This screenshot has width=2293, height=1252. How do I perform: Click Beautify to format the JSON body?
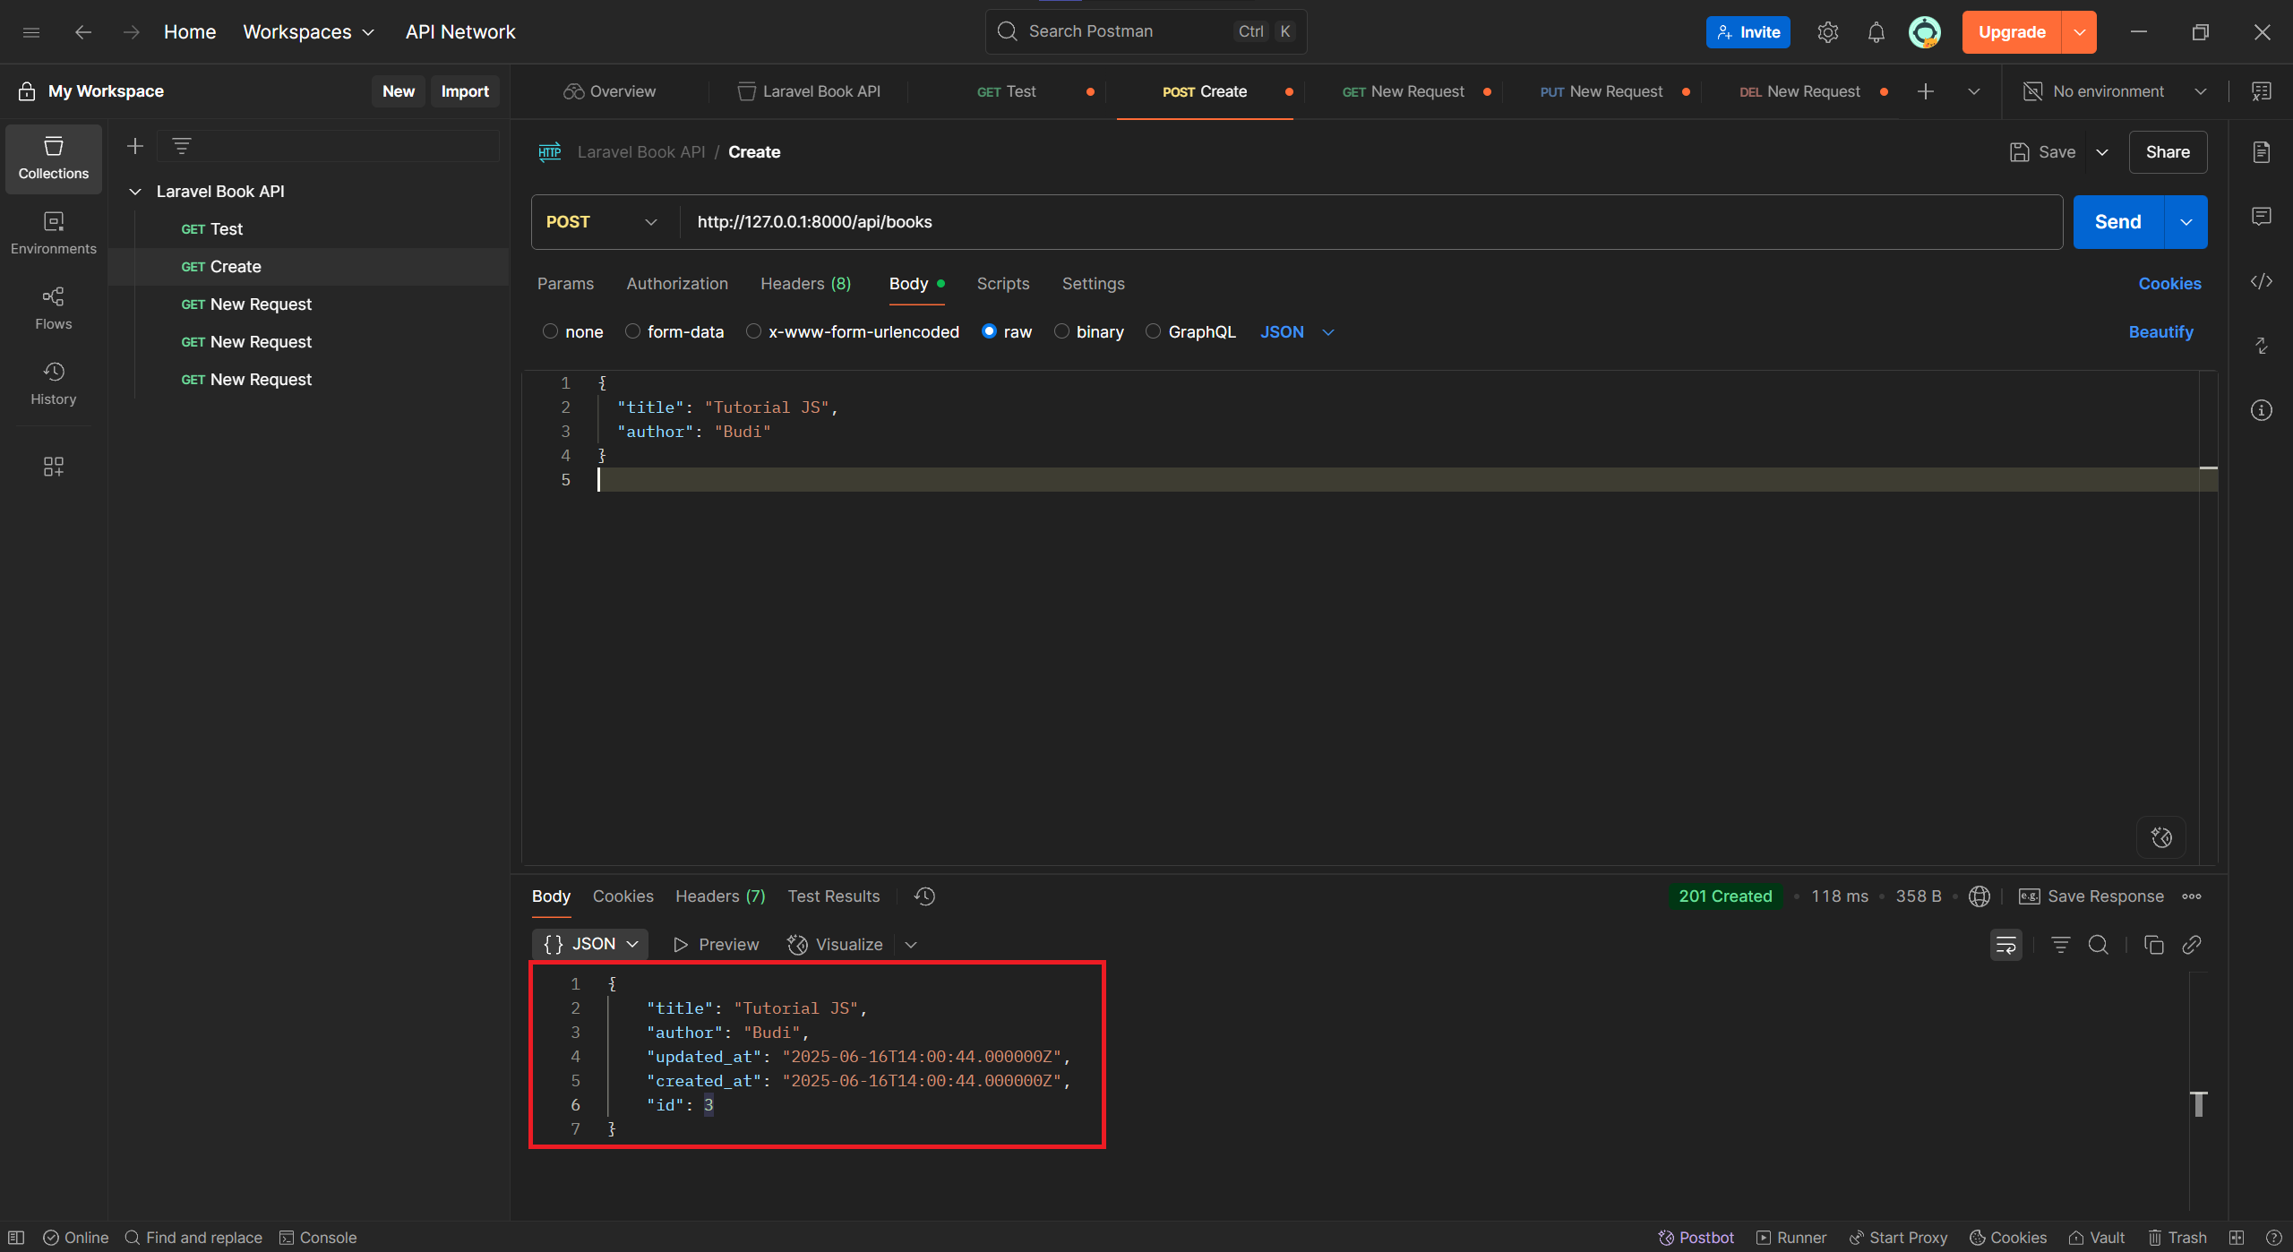tap(2160, 331)
